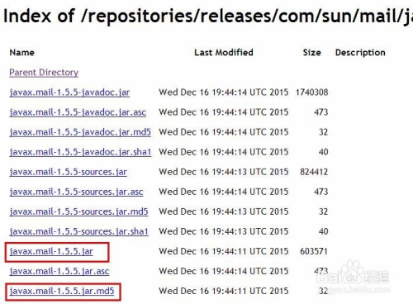
Task: Open javax.mail-1.5.5-javadoc.jar.md5 link
Action: coord(80,132)
